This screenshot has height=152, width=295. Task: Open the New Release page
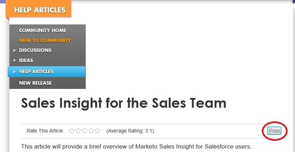(x=35, y=83)
